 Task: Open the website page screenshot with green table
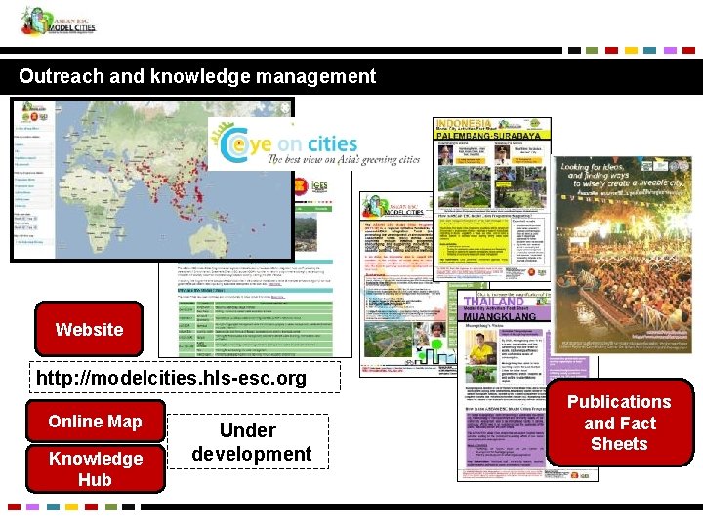coord(256,309)
